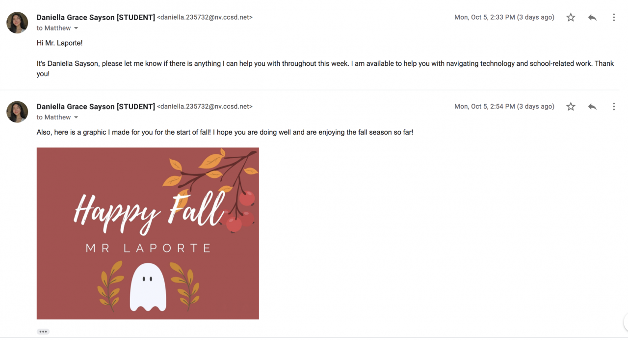Reply to the 2:54 PM message
Screen dimensions: 628x340
592,107
